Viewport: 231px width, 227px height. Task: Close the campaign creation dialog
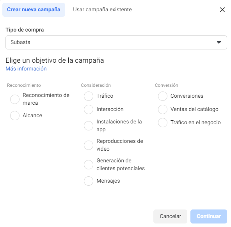pos(222,10)
